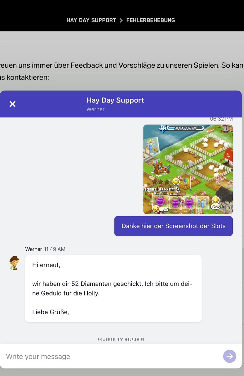Tap Werner's farmer avatar icon
This screenshot has width=244, height=376.
pyautogui.click(x=14, y=263)
